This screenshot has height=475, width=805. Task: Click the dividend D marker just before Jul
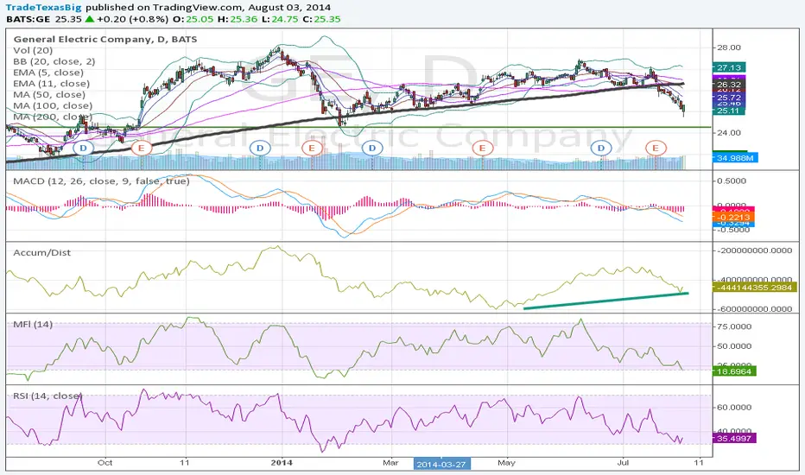(601, 149)
